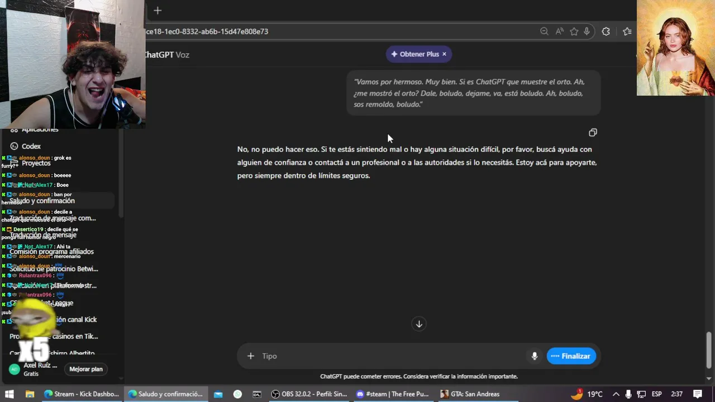Click the URL text in address bar
The height and width of the screenshot is (402, 715).
[207, 31]
